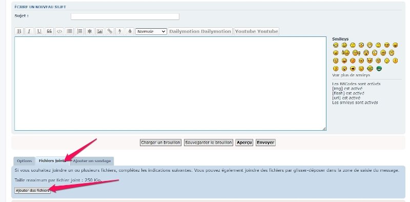Screen dimensions: 410x202
Task: Click Sauvegarder le brouillon
Action: pos(209,143)
